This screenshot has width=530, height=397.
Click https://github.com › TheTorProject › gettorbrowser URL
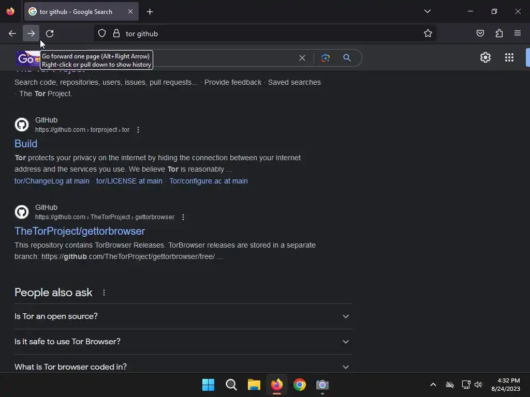click(x=105, y=217)
